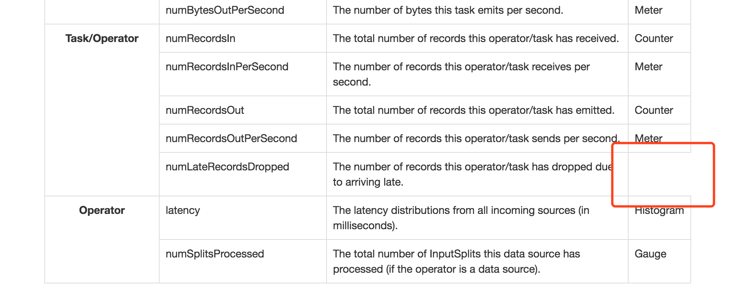
Task: Click the numRecordsIn metric name
Action: [x=200, y=39]
